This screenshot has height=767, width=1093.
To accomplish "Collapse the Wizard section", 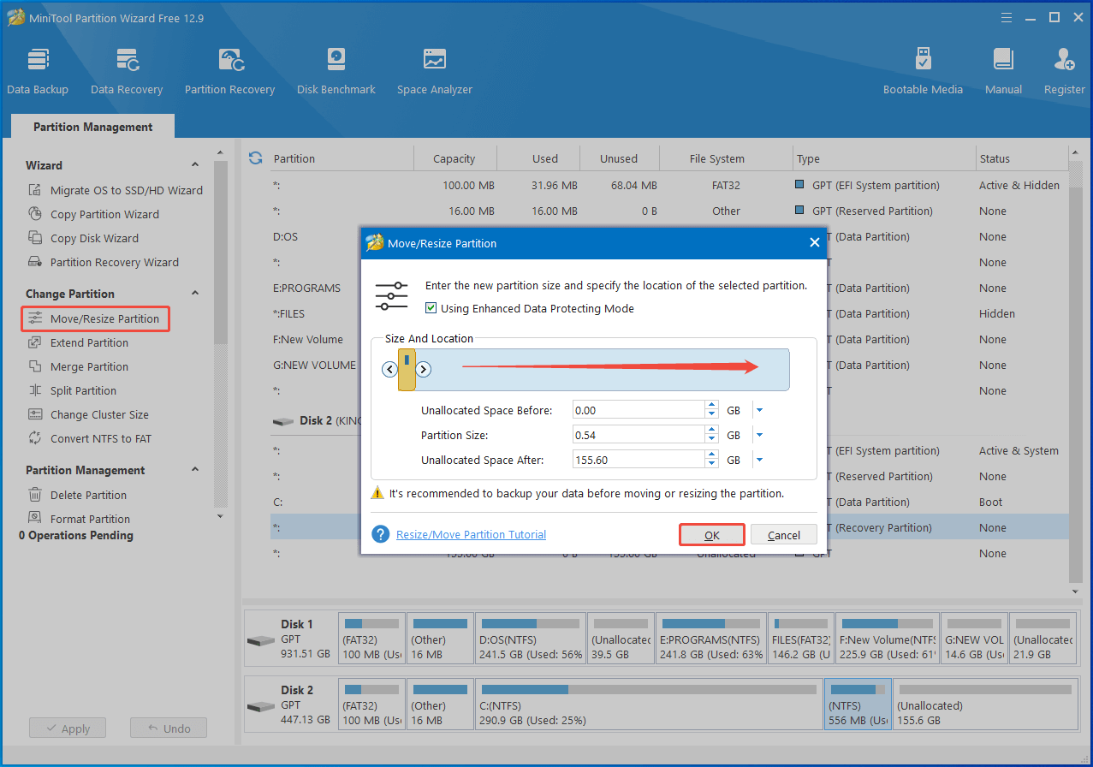I will 195,165.
